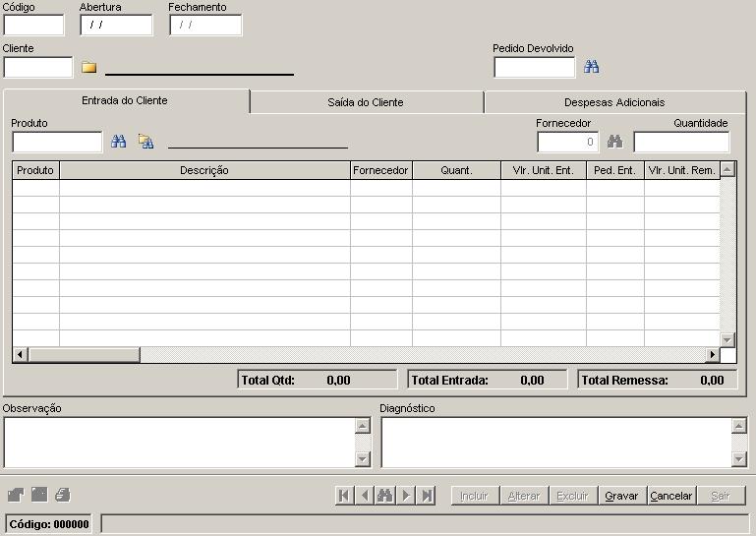The image size is (756, 536).
Task: Click the first bottom-left toolbar icon
Action: tap(16, 495)
